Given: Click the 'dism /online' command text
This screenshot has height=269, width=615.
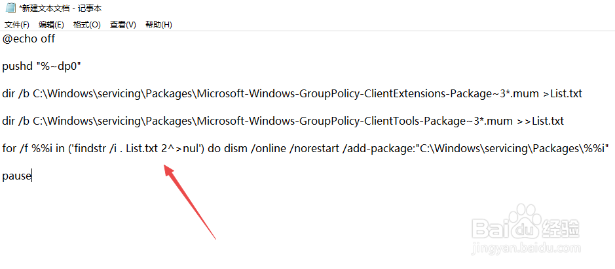Looking at the screenshot, I should (252, 149).
